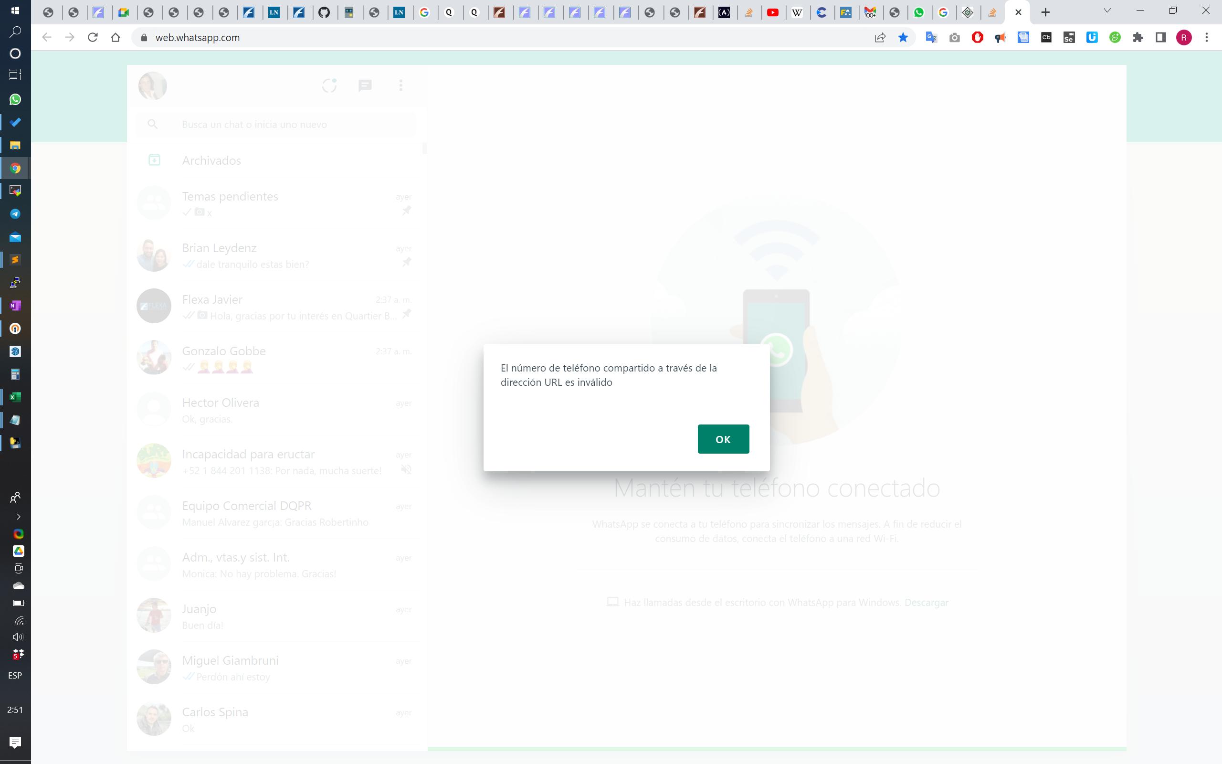Open the Gonzalo Gobbe conversation
Image resolution: width=1222 pixels, height=764 pixels.
point(276,358)
